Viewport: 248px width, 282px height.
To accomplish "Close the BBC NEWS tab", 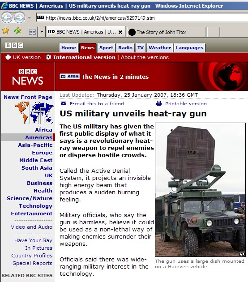I will [120, 32].
